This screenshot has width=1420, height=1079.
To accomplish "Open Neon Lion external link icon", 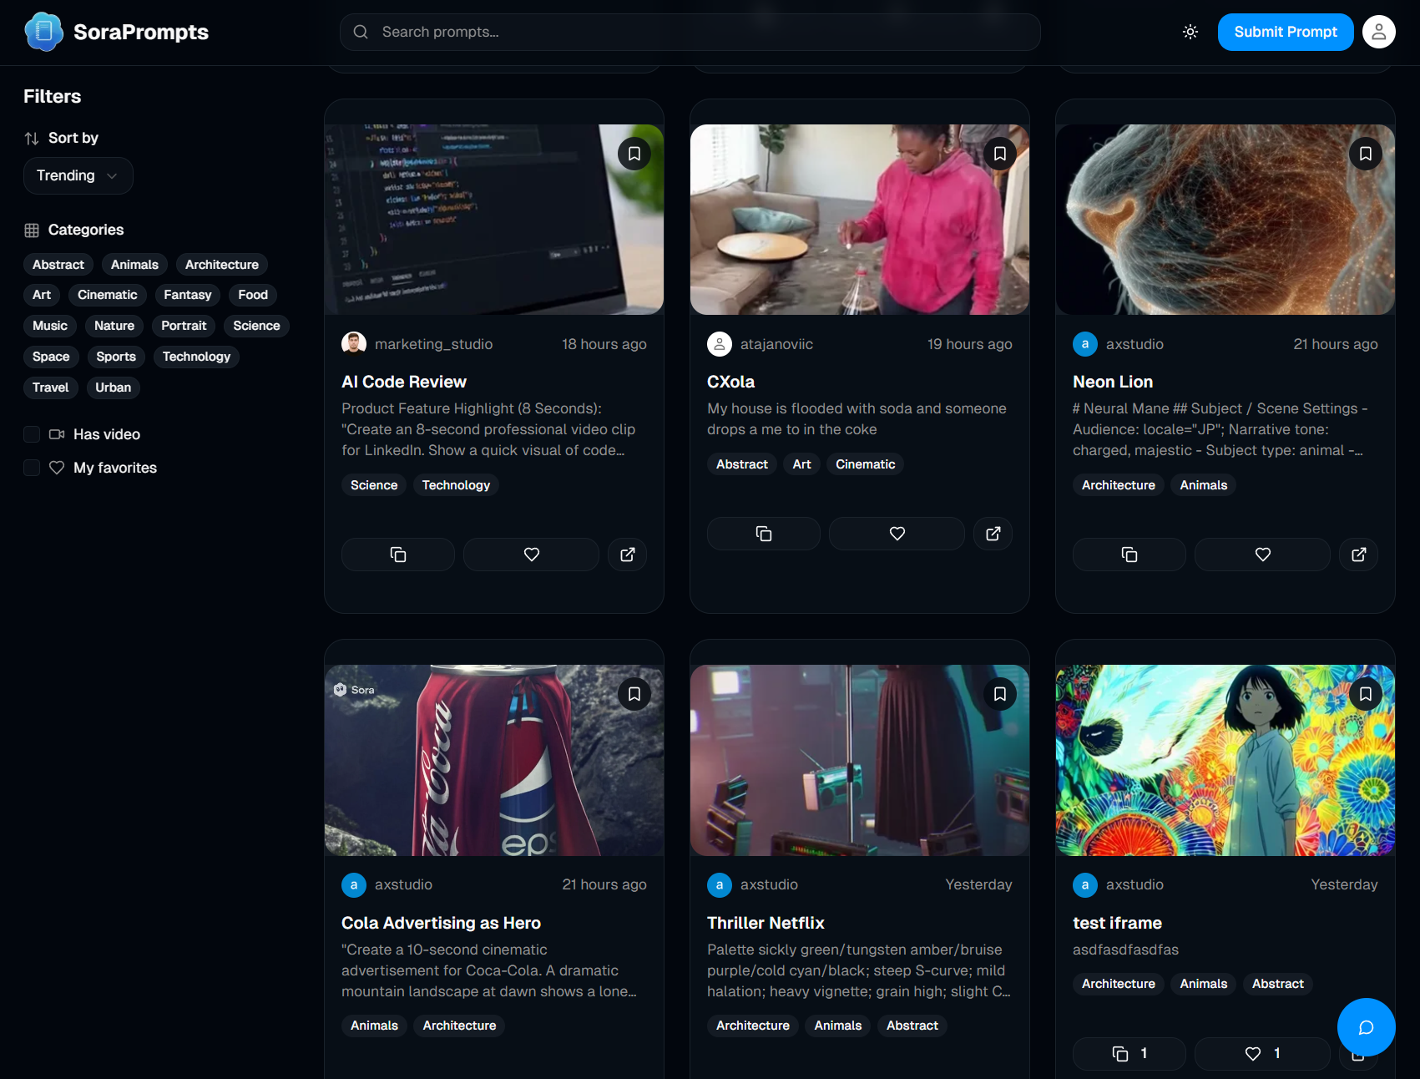I will click(1359, 555).
